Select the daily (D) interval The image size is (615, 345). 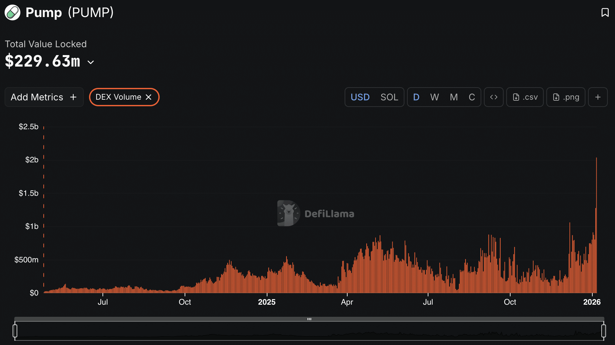coord(416,97)
